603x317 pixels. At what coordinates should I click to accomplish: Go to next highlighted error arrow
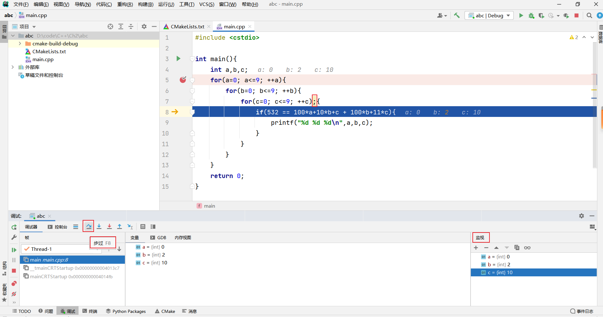(x=592, y=37)
